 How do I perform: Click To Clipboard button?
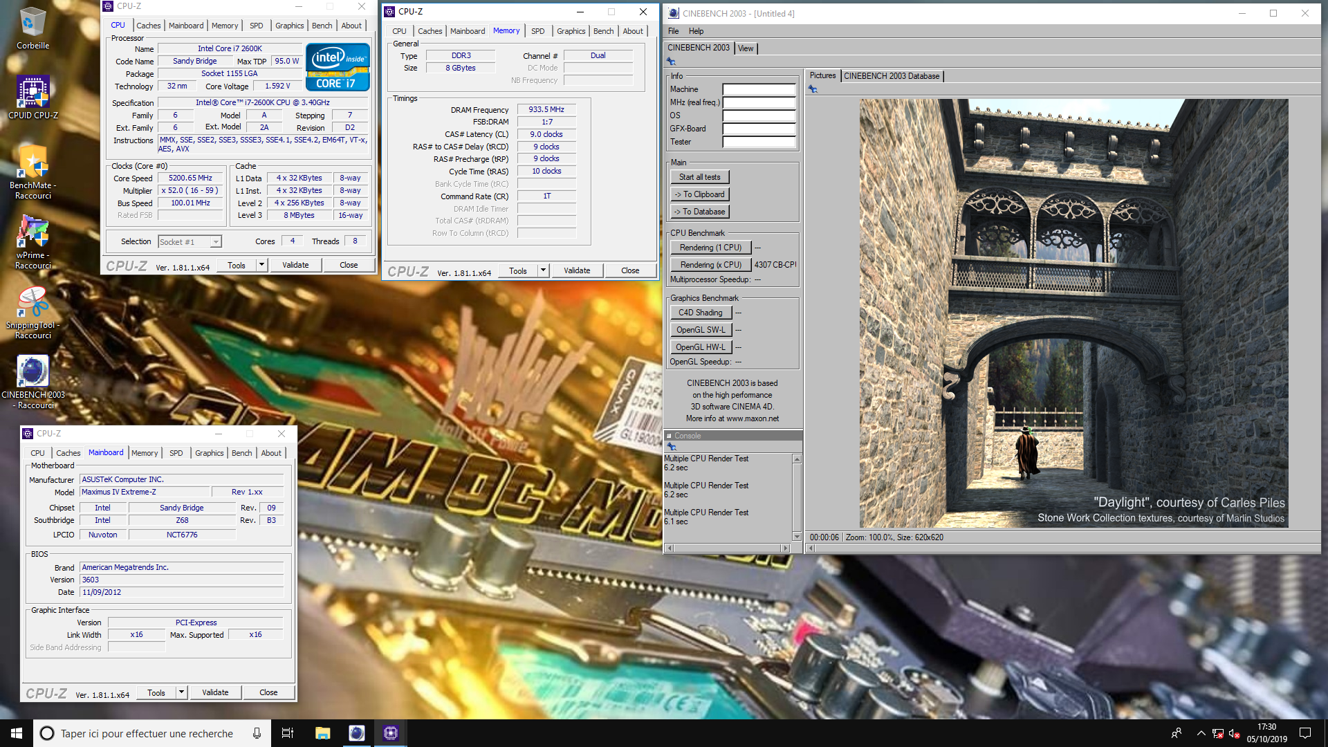(x=699, y=194)
